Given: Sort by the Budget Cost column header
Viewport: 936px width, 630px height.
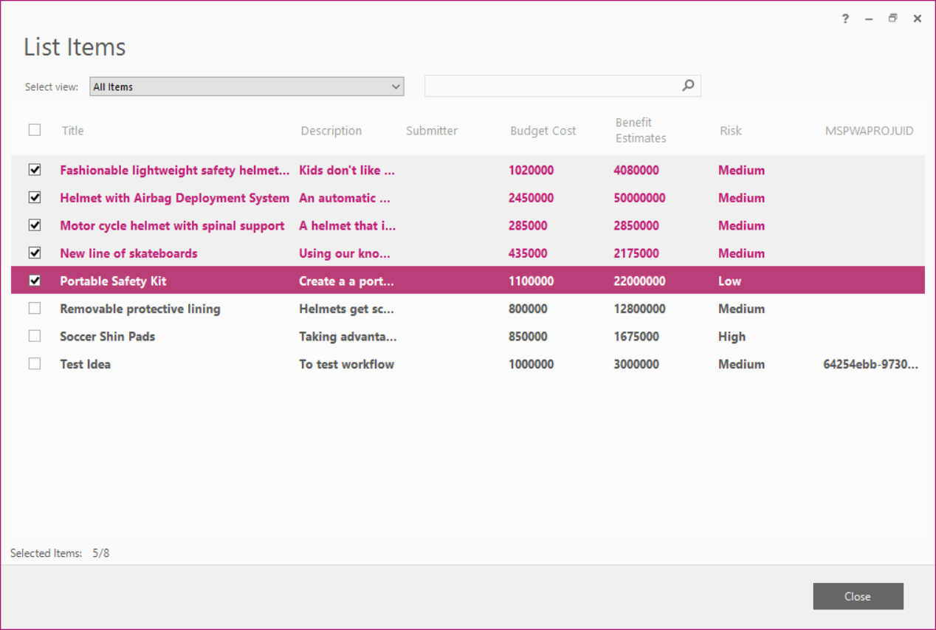Looking at the screenshot, I should [x=543, y=130].
